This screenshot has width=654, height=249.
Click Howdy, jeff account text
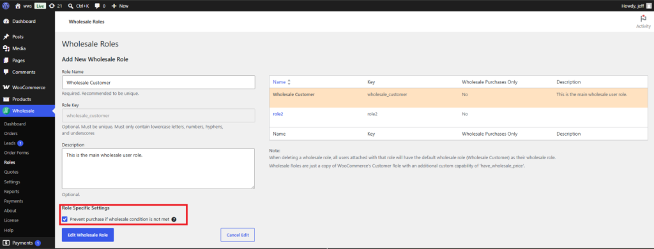pyautogui.click(x=633, y=6)
